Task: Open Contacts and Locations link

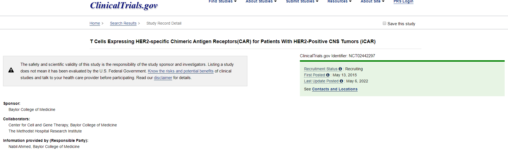Action: (x=335, y=89)
